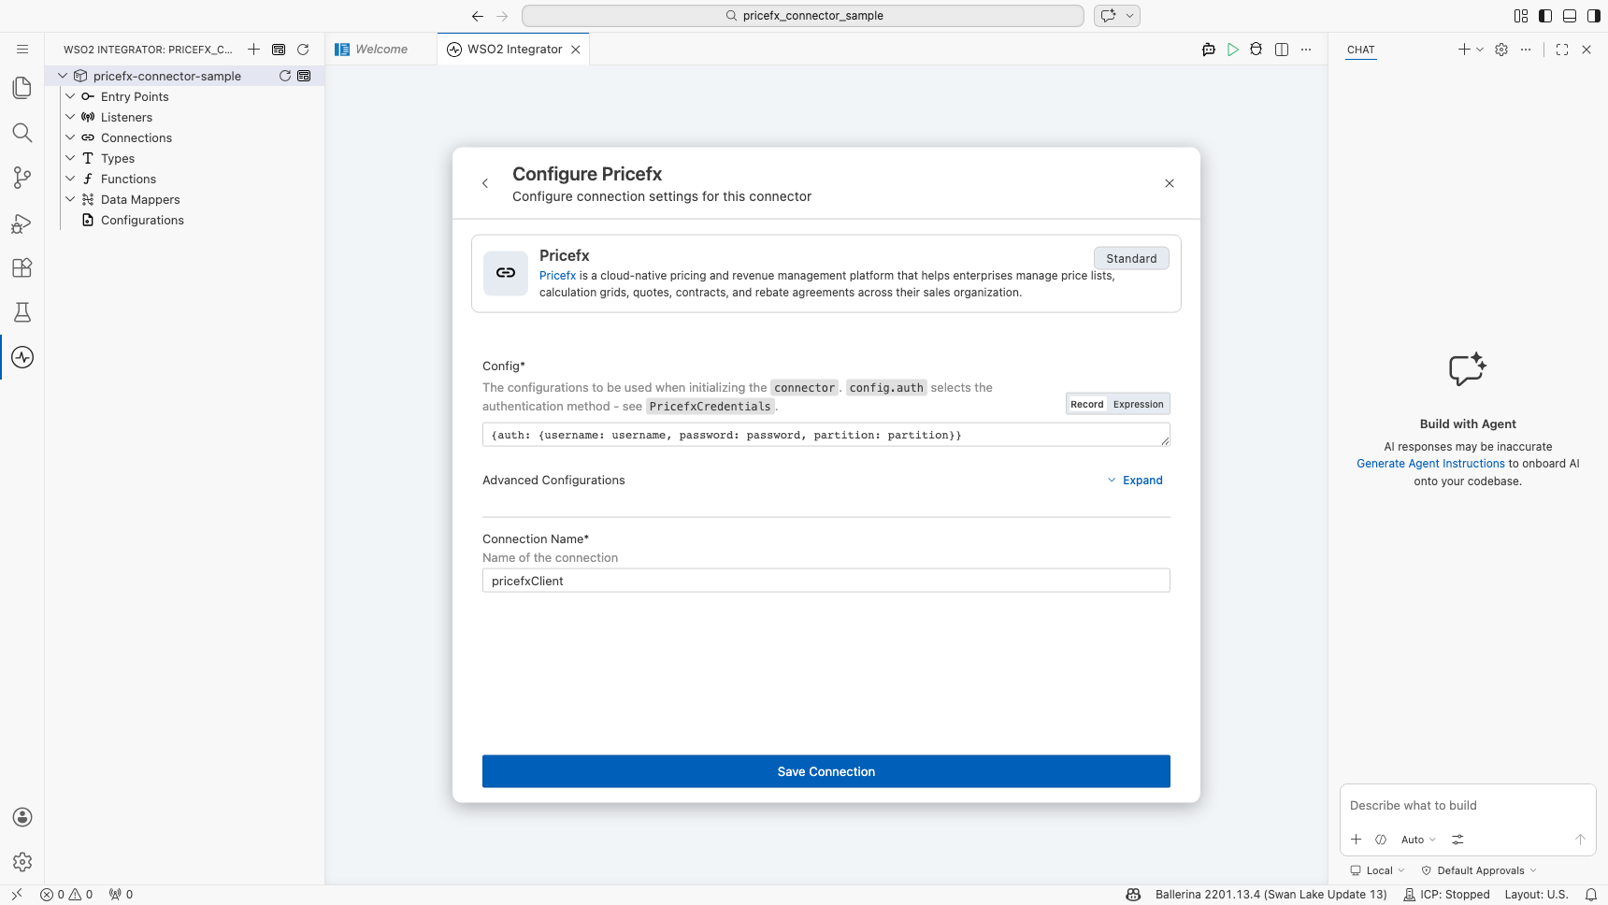Screen dimensions: 1608x905
Task: Switch Config field to Record mode
Action: pos(1087,404)
